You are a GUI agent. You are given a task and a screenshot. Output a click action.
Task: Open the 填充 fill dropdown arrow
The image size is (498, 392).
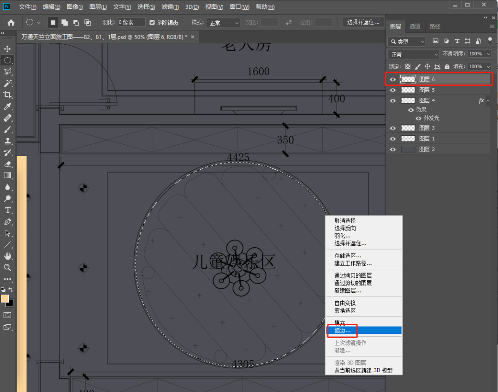pos(488,67)
